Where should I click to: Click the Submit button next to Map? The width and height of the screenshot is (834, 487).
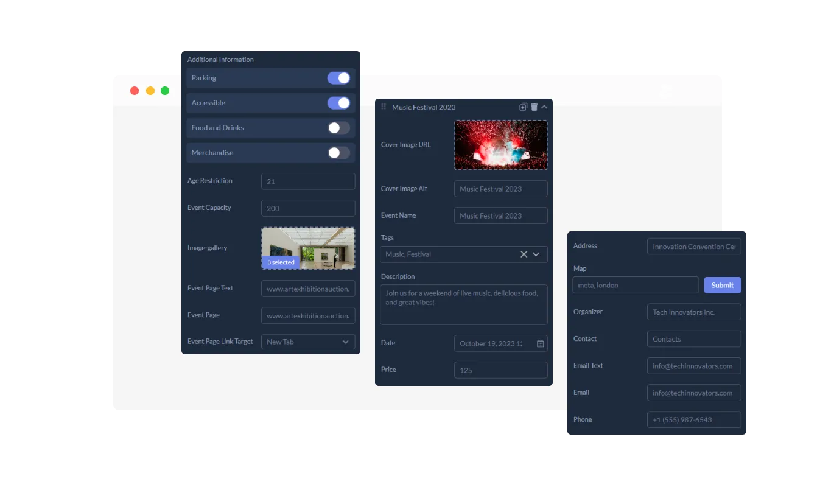723,285
